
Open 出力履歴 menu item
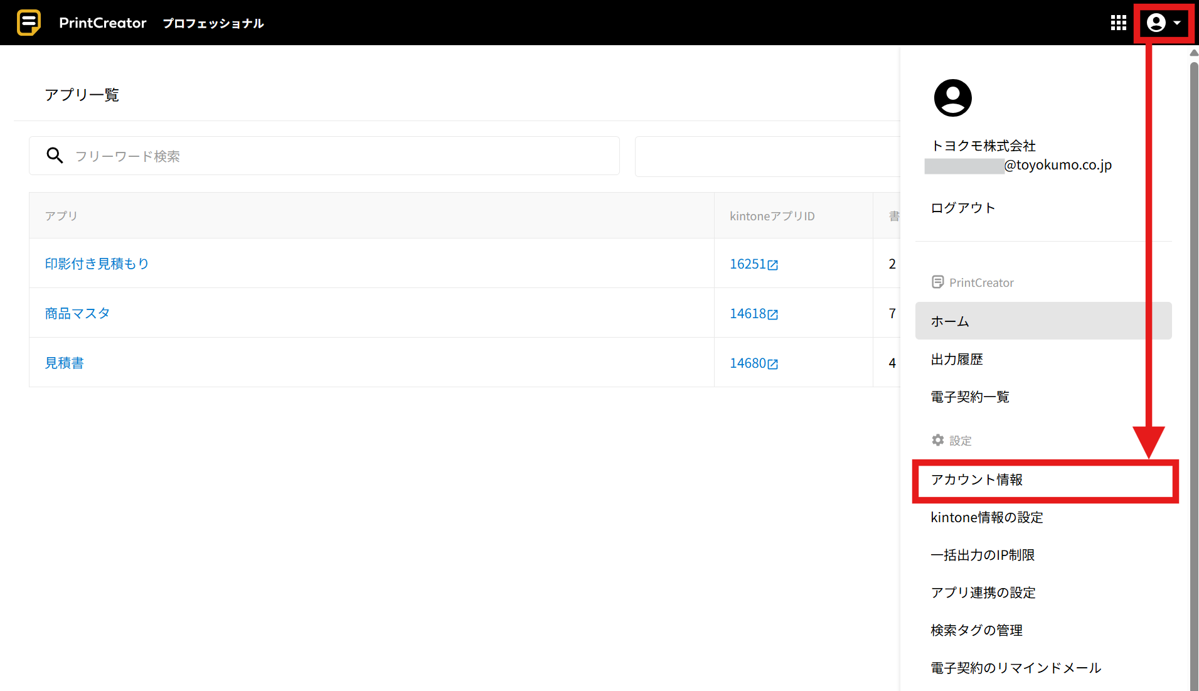pyautogui.click(x=1043, y=359)
